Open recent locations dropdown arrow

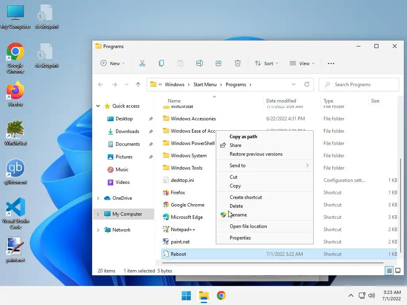pyautogui.click(x=126, y=85)
